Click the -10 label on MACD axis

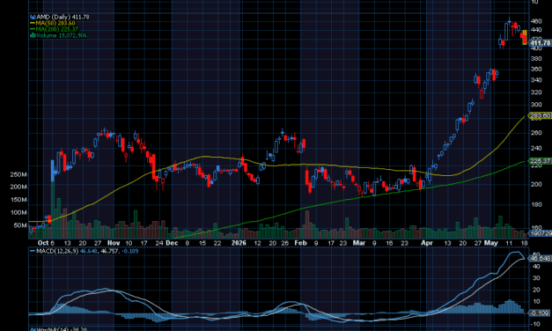pos(535,324)
